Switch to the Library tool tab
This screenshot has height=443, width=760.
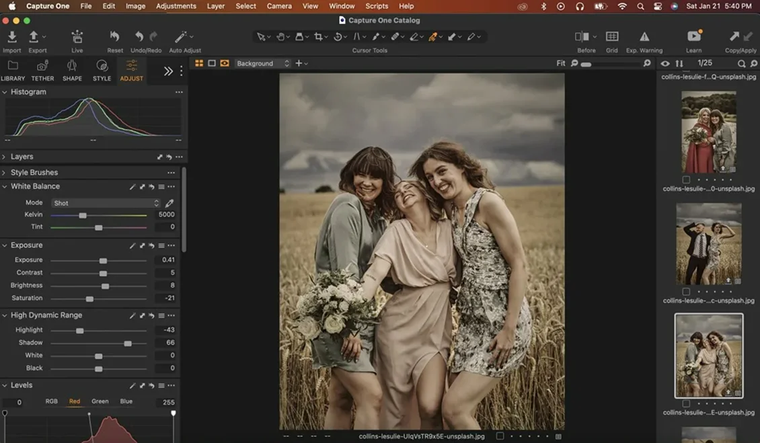point(13,69)
